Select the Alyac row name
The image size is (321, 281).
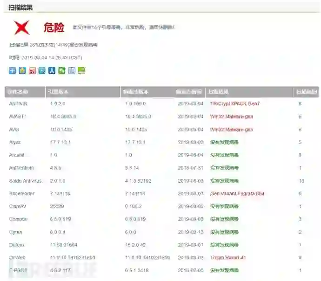click(x=15, y=142)
